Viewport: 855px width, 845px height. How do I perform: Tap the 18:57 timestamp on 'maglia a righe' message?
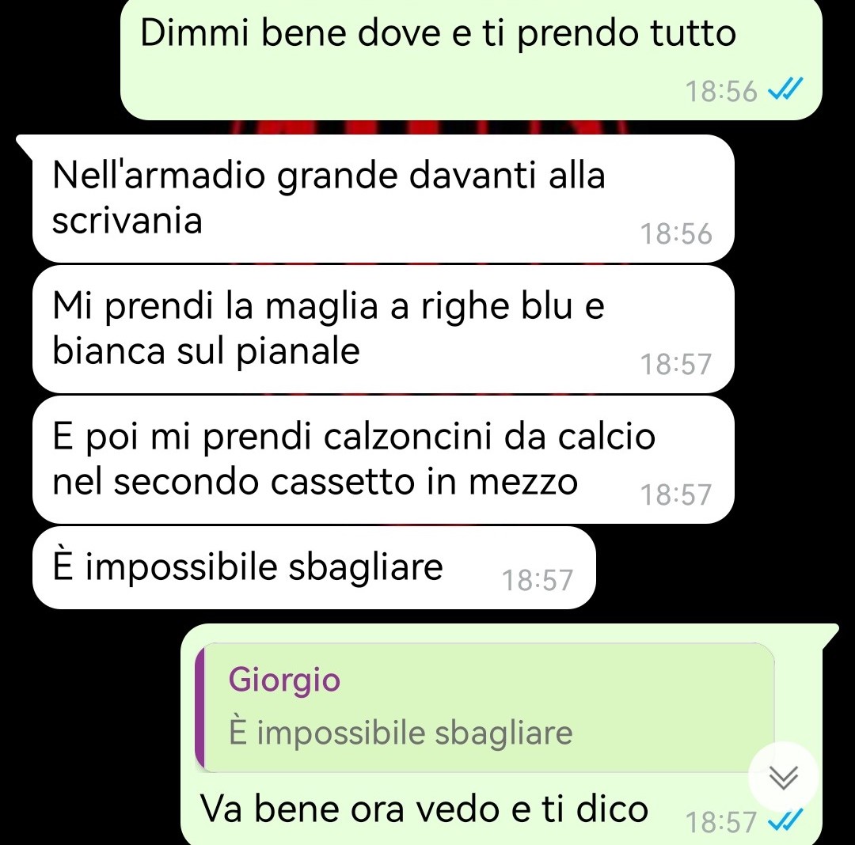[x=676, y=364]
